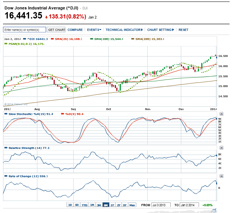Image resolution: width=236 pixels, height=213 pixels.
Task: Expand the EVENTS dropdown menu
Action: click(x=94, y=30)
